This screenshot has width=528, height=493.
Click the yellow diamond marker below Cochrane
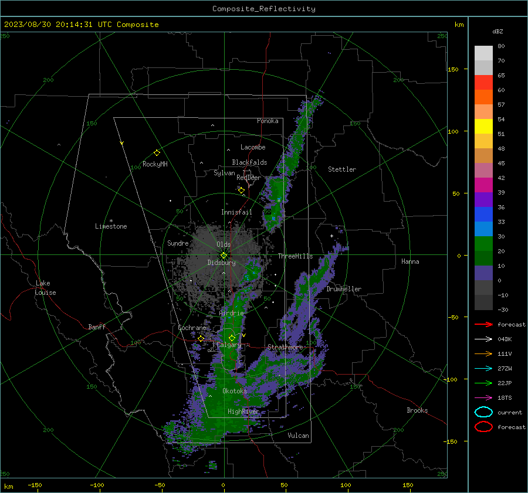[201, 339]
